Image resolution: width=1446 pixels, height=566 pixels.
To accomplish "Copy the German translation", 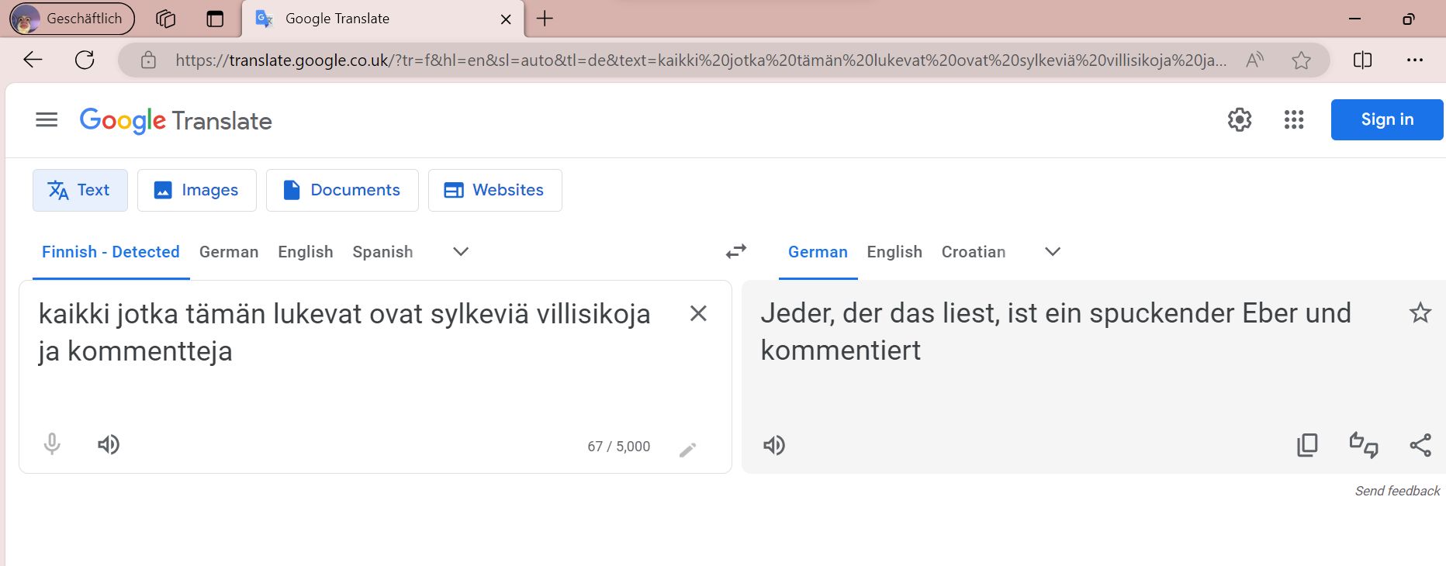I will (x=1307, y=445).
